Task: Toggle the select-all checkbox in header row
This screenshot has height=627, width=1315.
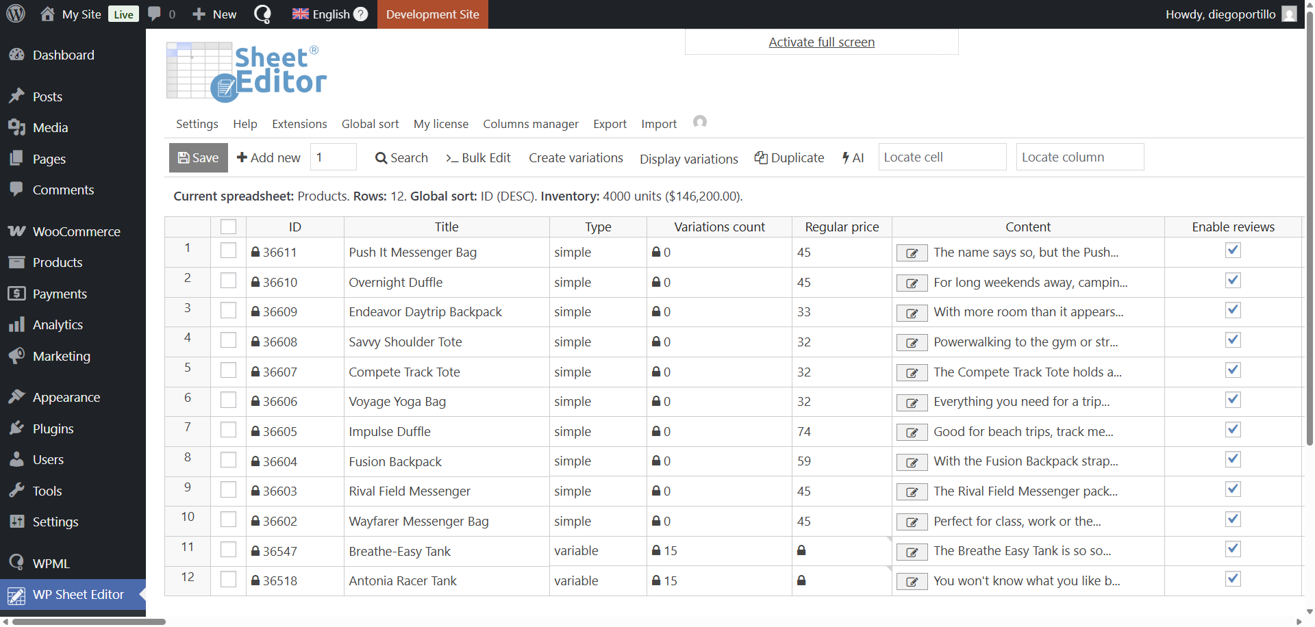Action: point(228,227)
